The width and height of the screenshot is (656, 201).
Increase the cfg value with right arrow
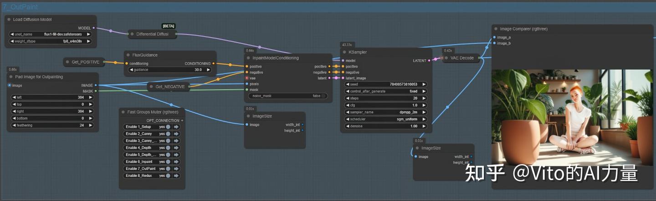point(423,105)
